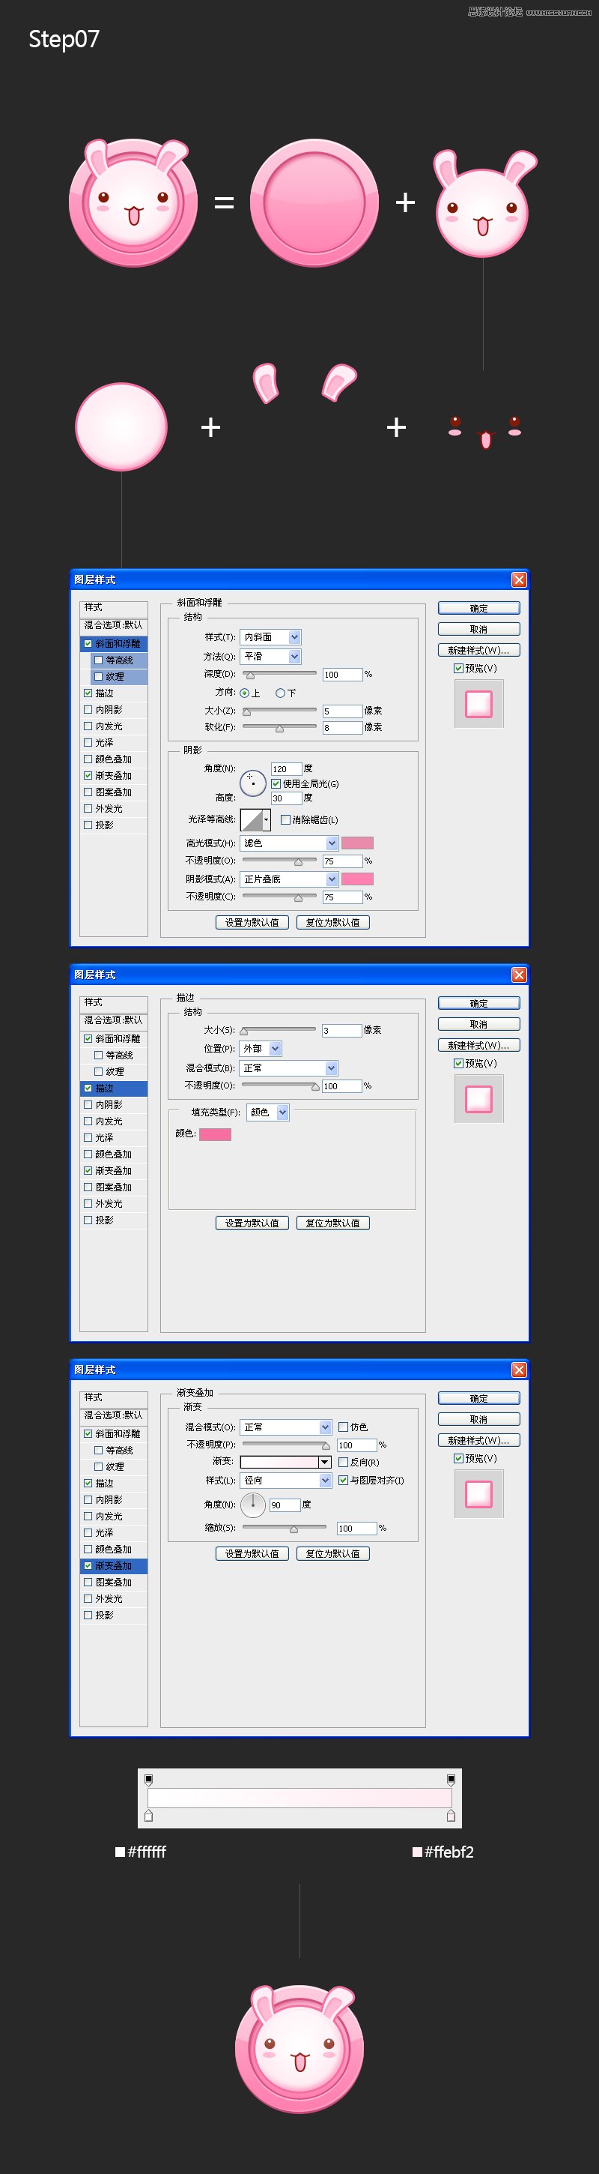Click 复位为默认值 in the 渐变叠加 dialog
This screenshot has height=2174, width=599.
pos(332,1554)
